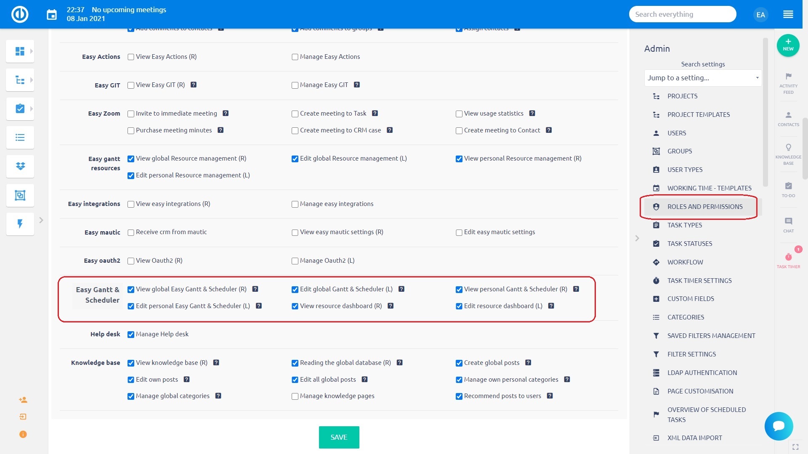Check Create meeting to Task
The height and width of the screenshot is (454, 808).
pyautogui.click(x=295, y=114)
